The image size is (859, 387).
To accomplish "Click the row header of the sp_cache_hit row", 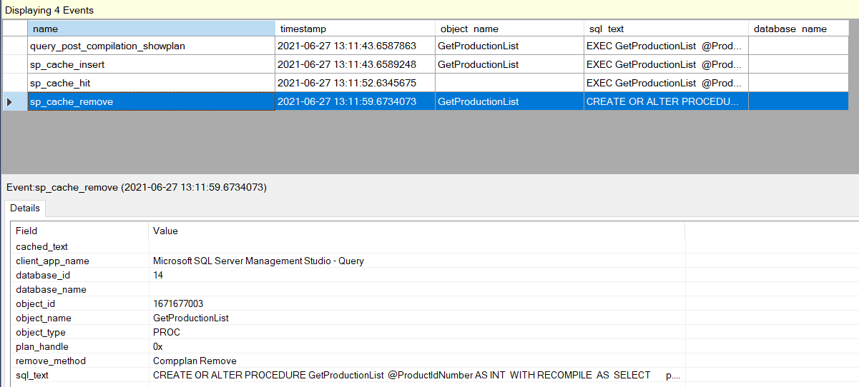I will pyautogui.click(x=14, y=83).
